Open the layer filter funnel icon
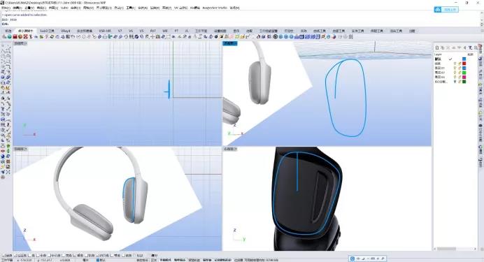Image resolution: width=484 pixels, height=262 pixels. [470, 48]
